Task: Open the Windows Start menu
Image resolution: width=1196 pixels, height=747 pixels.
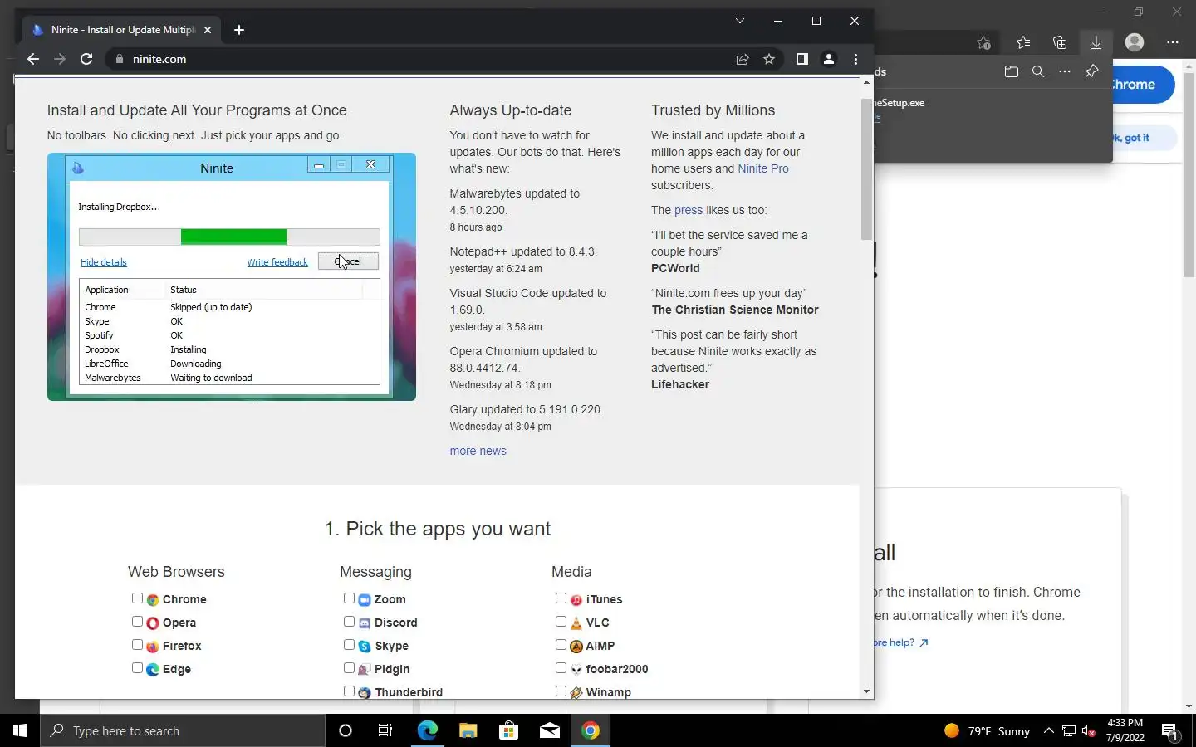Action: [20, 730]
